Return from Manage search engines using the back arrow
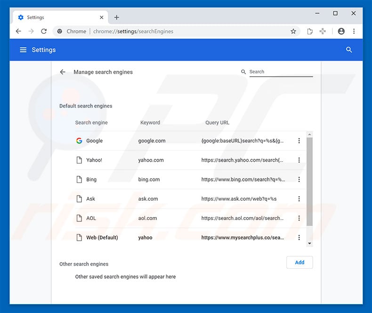Viewport: 372px width, 313px height. pos(63,72)
